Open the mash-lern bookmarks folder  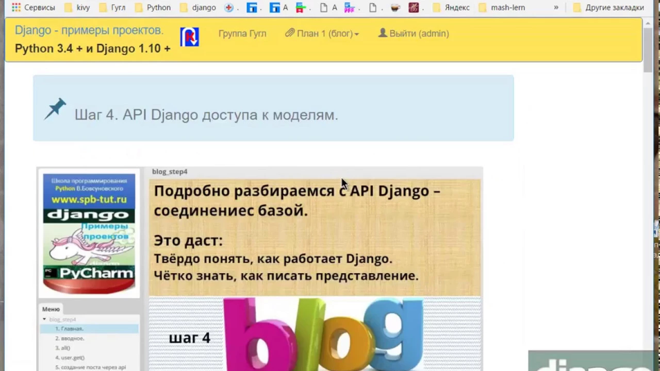click(502, 8)
